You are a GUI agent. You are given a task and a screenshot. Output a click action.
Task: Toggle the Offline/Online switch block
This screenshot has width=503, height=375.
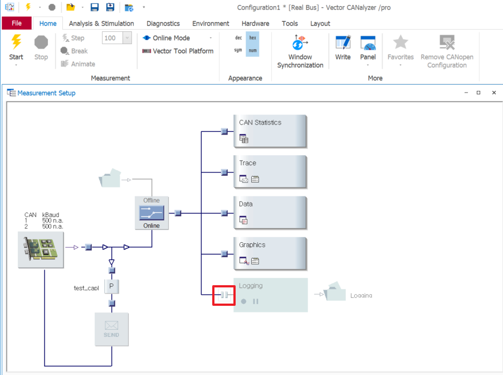(152, 213)
